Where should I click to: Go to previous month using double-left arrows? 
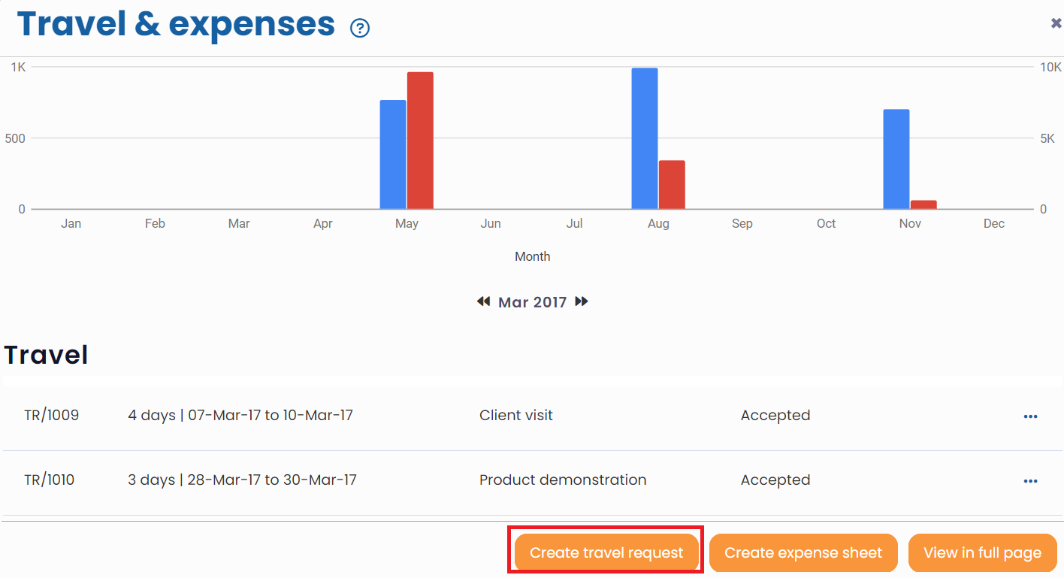coord(483,301)
